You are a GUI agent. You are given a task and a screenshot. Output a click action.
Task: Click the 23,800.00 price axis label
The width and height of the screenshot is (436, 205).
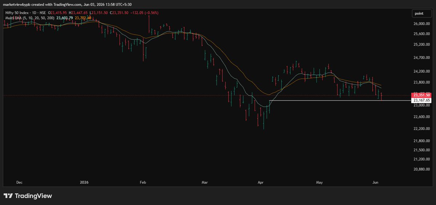tap(421, 82)
